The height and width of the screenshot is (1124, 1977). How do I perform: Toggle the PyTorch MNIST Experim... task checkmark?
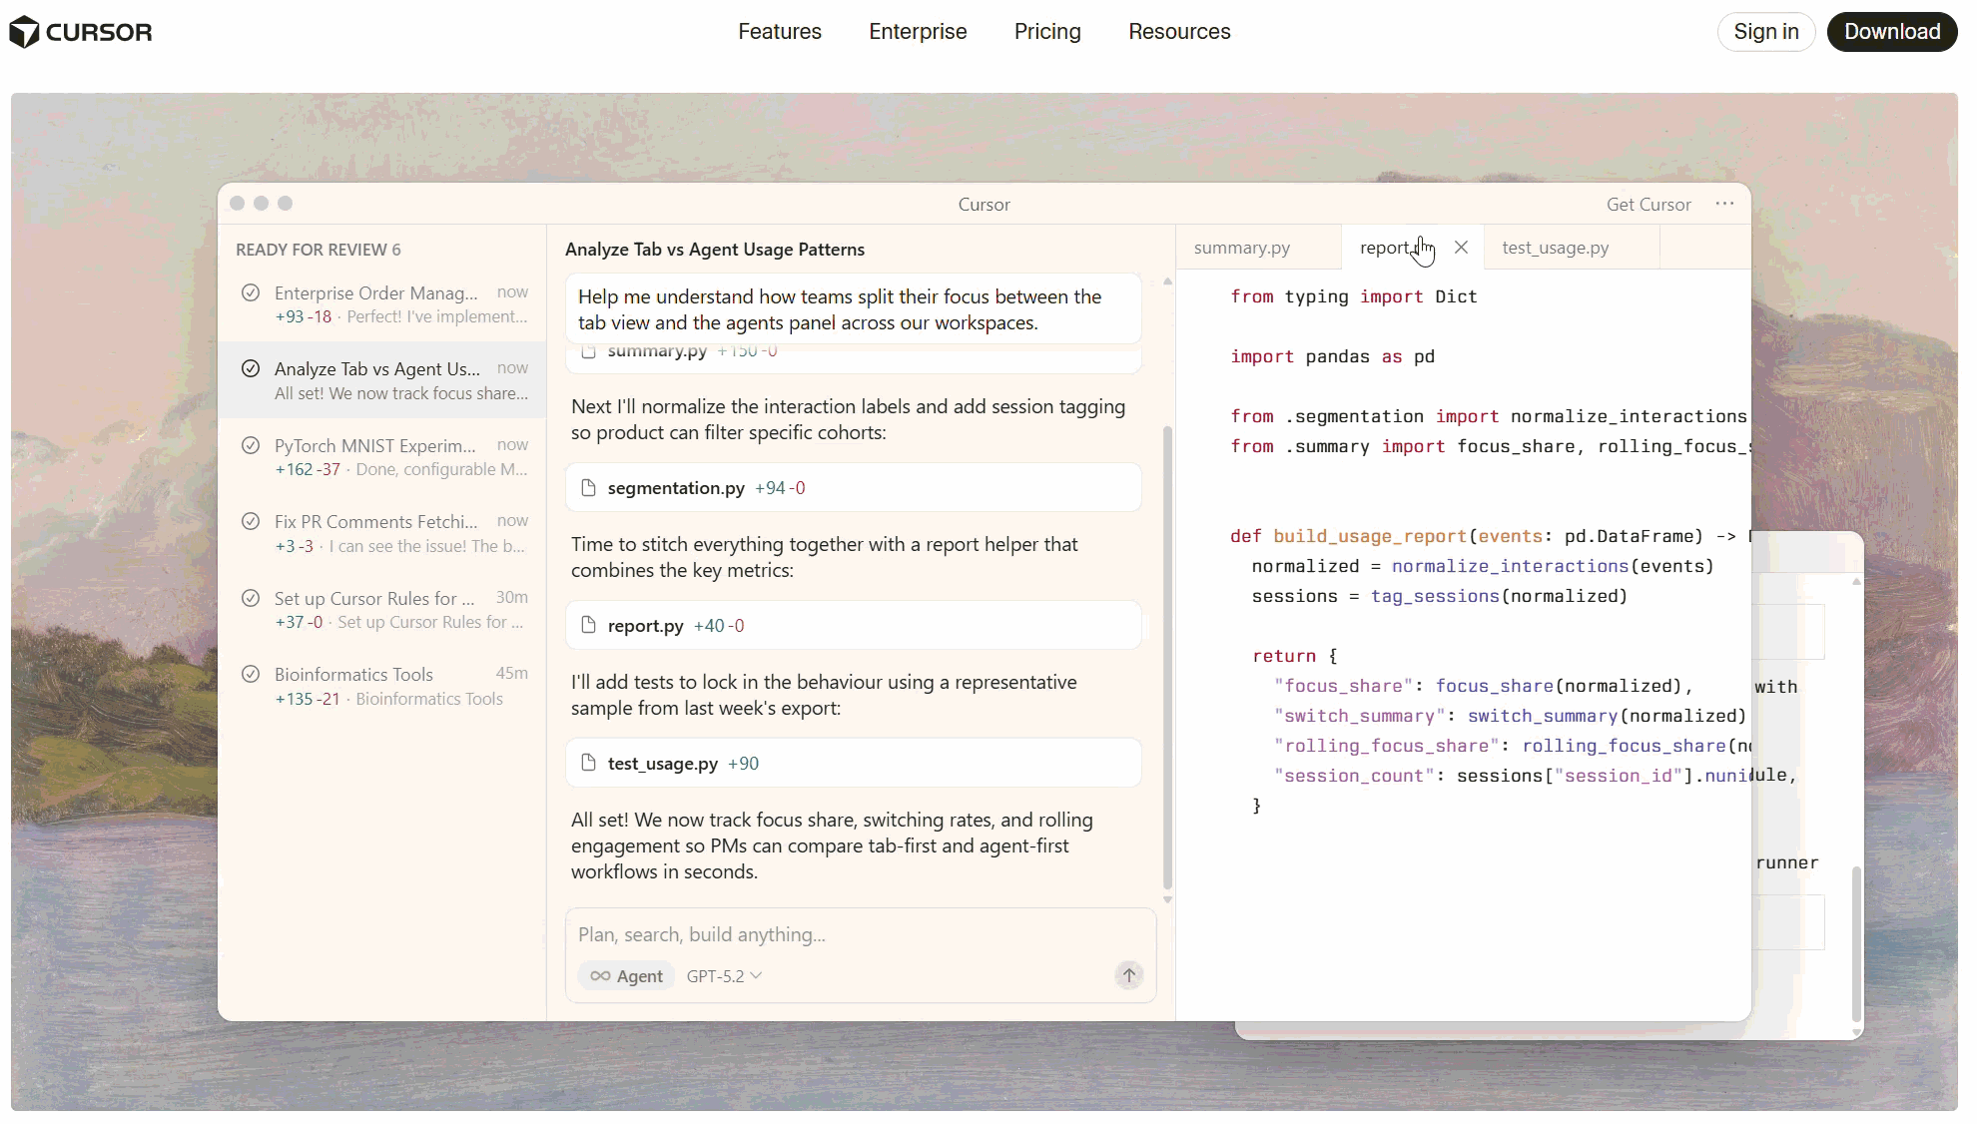click(251, 445)
